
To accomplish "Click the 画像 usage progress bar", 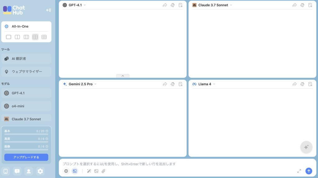I will tap(26, 150).
